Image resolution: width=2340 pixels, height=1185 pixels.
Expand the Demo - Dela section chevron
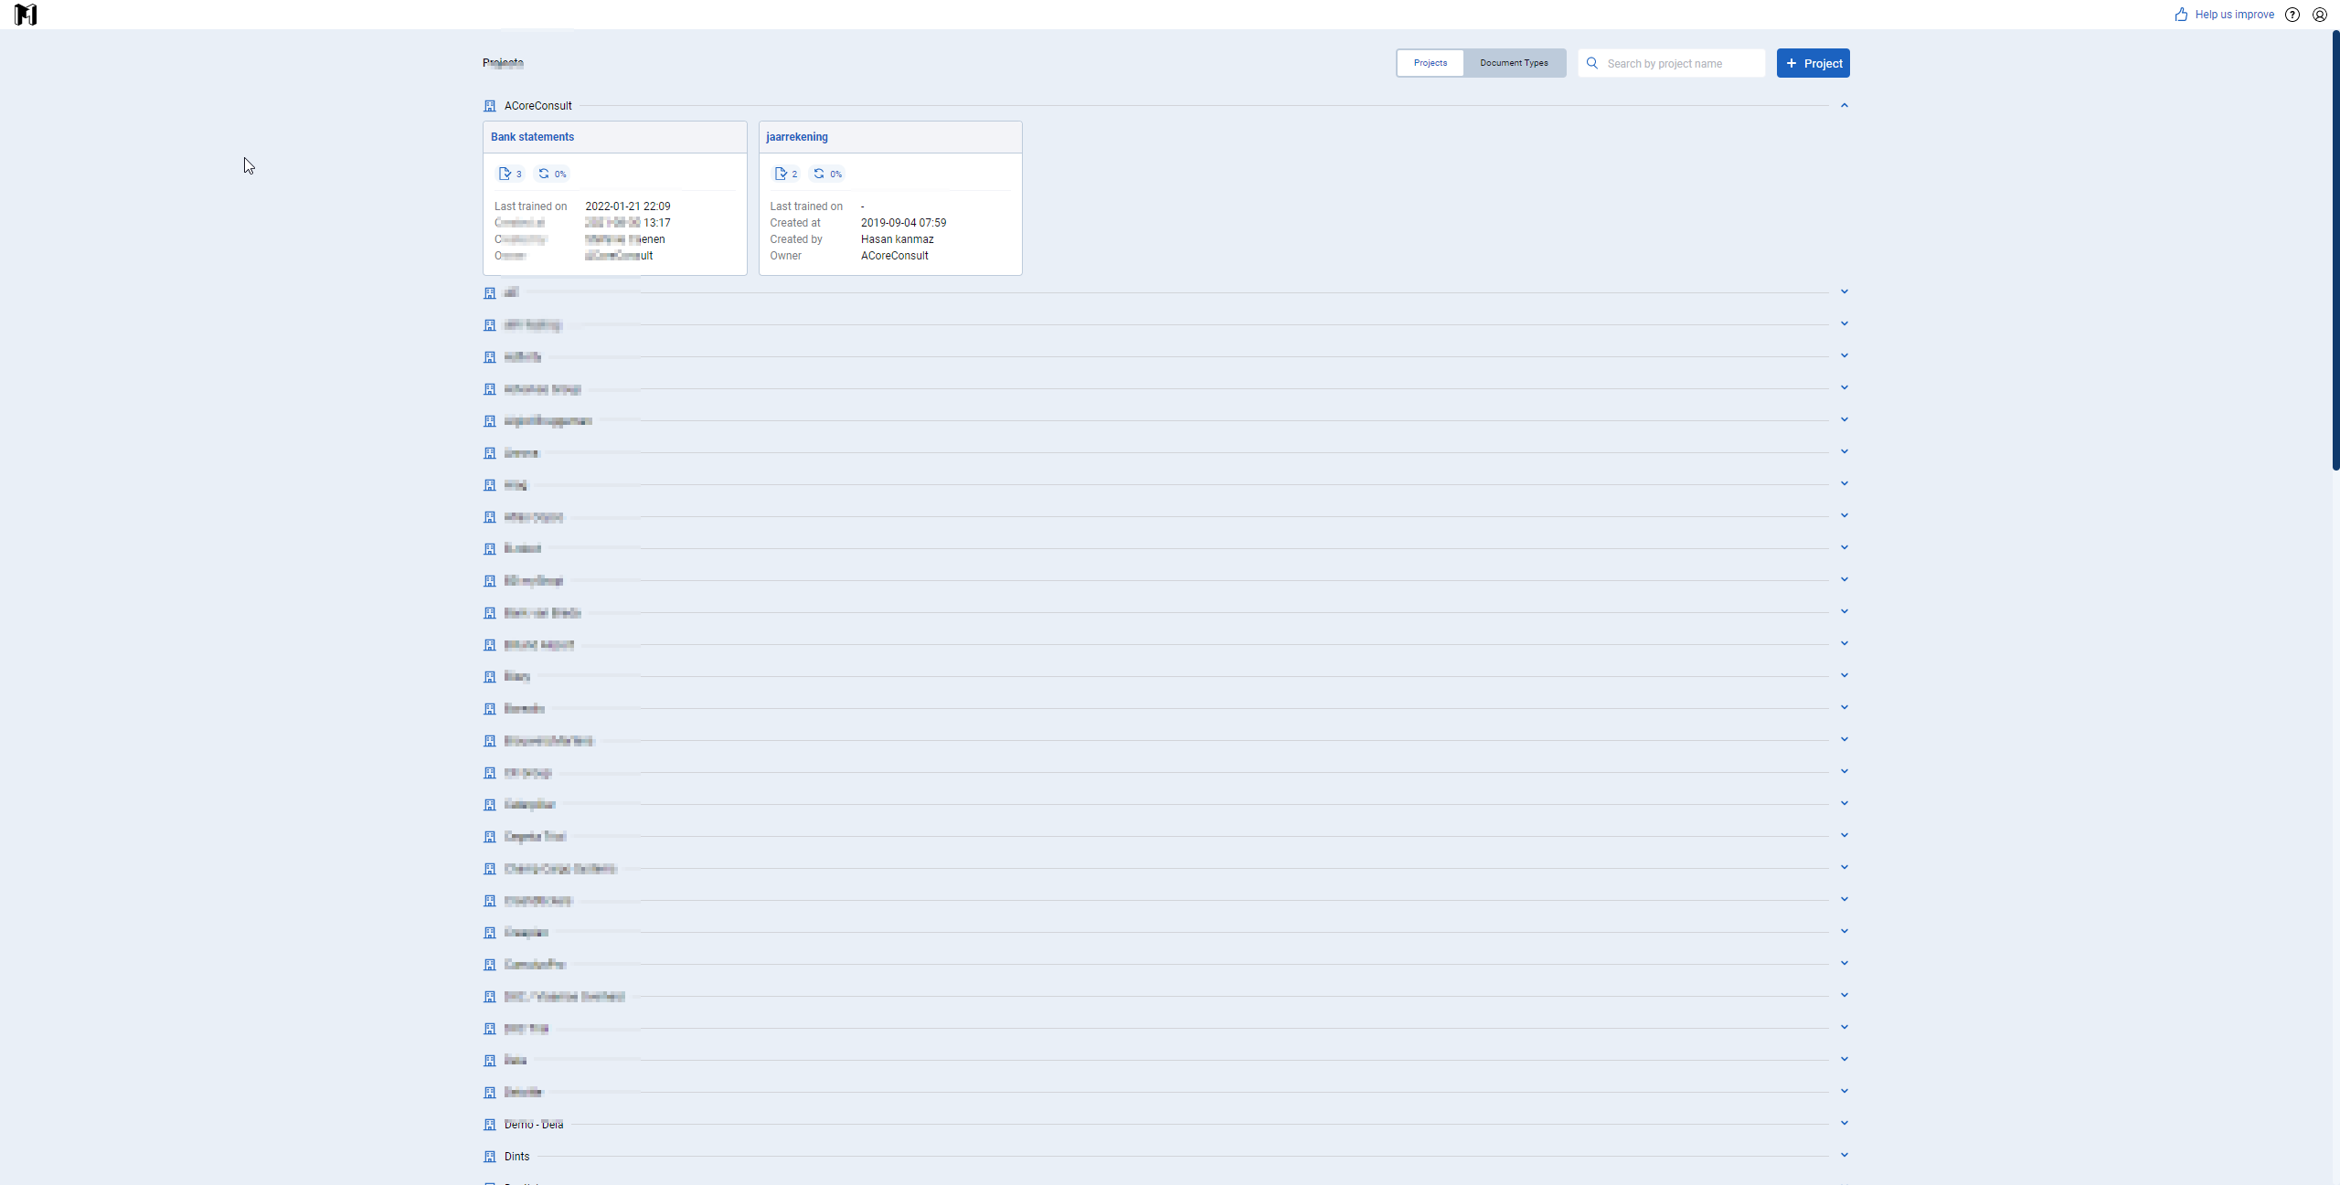[1845, 1123]
